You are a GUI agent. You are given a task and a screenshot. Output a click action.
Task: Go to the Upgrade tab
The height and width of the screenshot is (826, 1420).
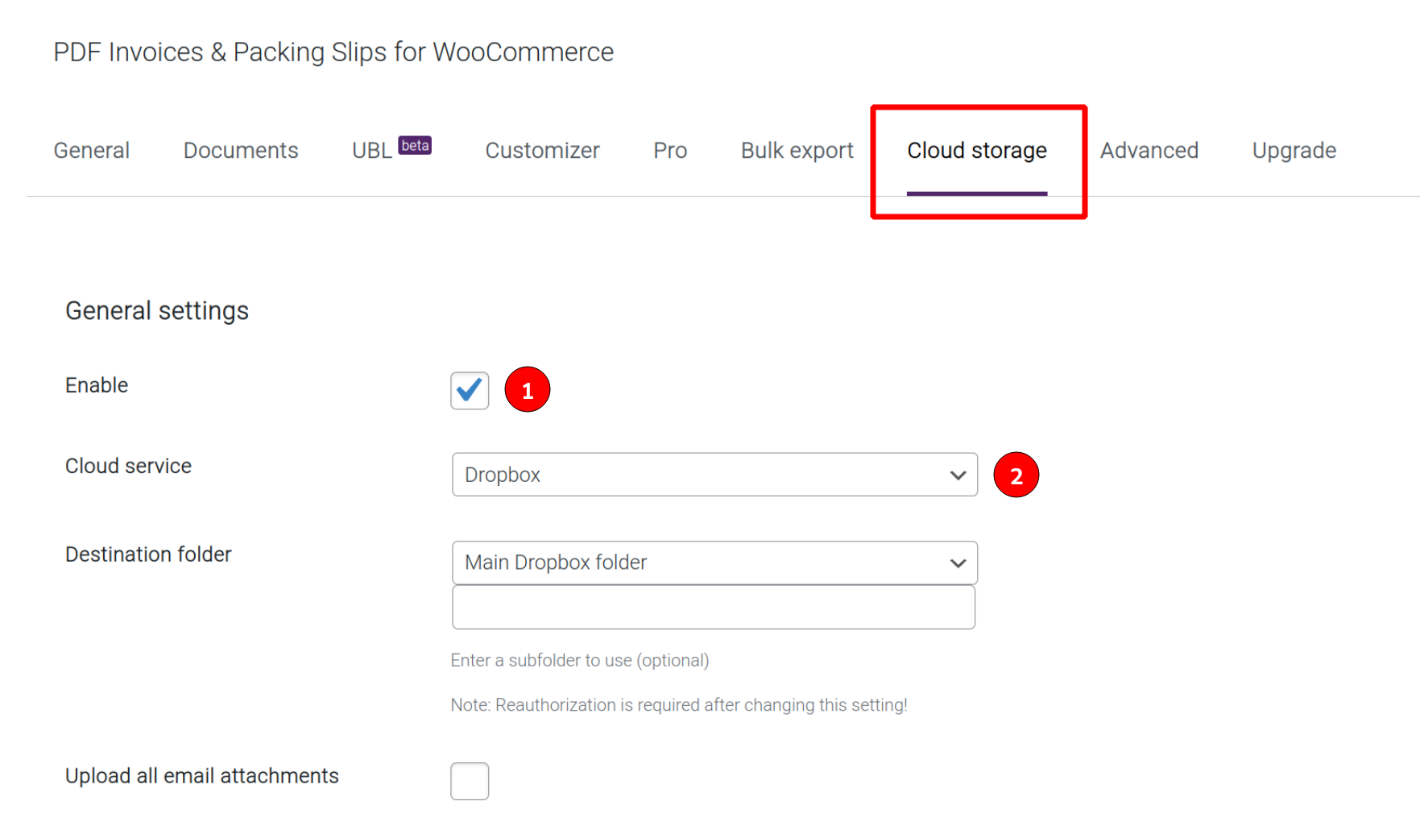tap(1294, 150)
